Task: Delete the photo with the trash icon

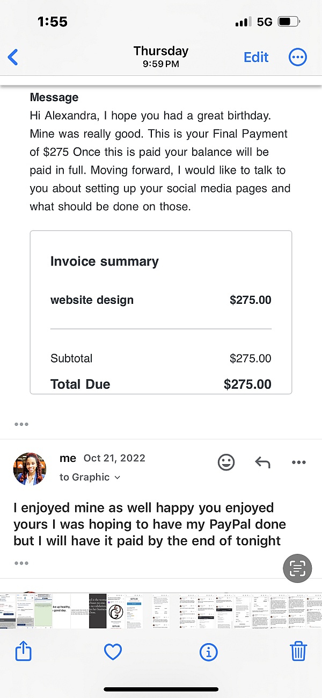Action: [x=298, y=652]
